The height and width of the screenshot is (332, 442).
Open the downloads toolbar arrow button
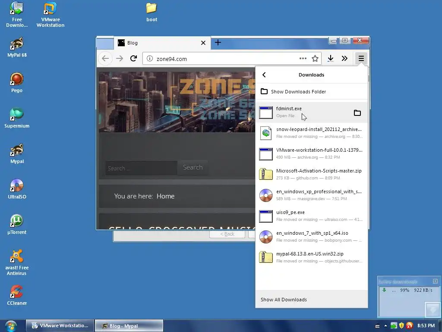pyautogui.click(x=330, y=58)
